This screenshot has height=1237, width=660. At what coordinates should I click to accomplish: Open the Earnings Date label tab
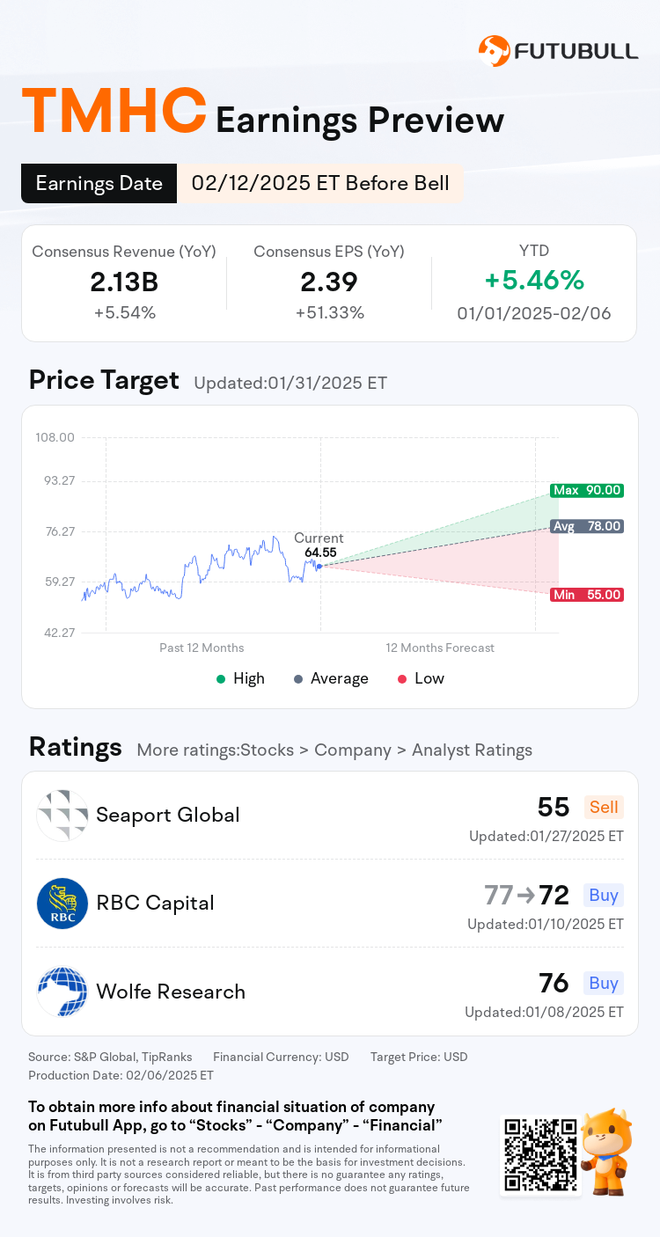tap(99, 183)
